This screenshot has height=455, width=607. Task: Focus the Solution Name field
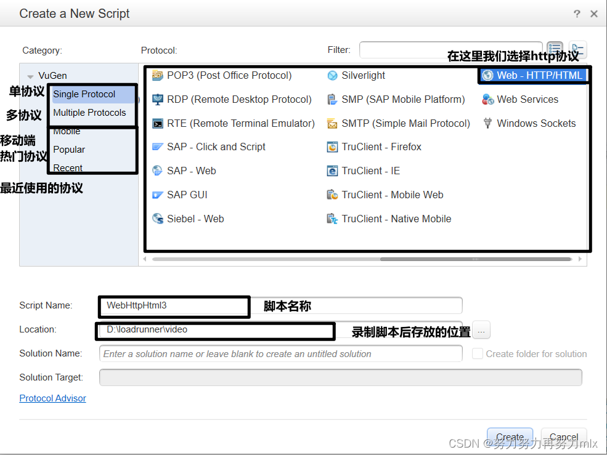tap(280, 353)
